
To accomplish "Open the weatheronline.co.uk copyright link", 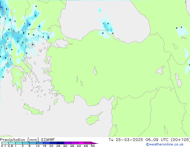I will 165,144.
